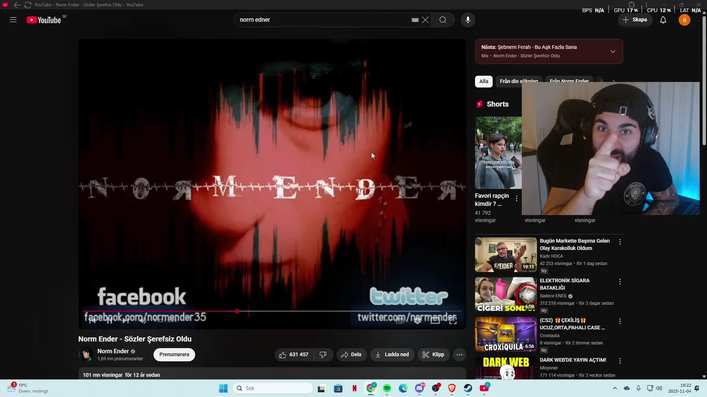Open options for 'Bugün Markette Başıma Gelen' video

(x=620, y=242)
